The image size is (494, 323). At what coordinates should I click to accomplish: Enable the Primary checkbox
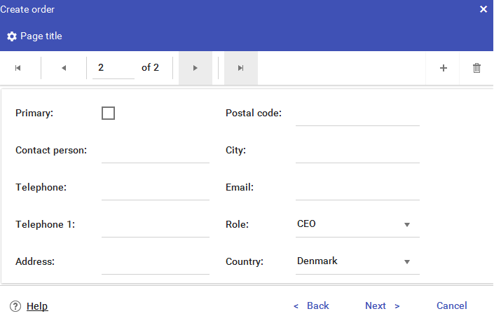click(x=108, y=113)
